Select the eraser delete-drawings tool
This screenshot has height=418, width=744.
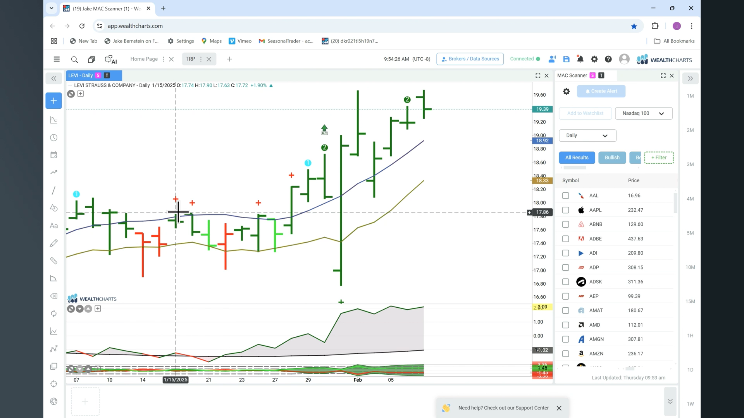[54, 296]
